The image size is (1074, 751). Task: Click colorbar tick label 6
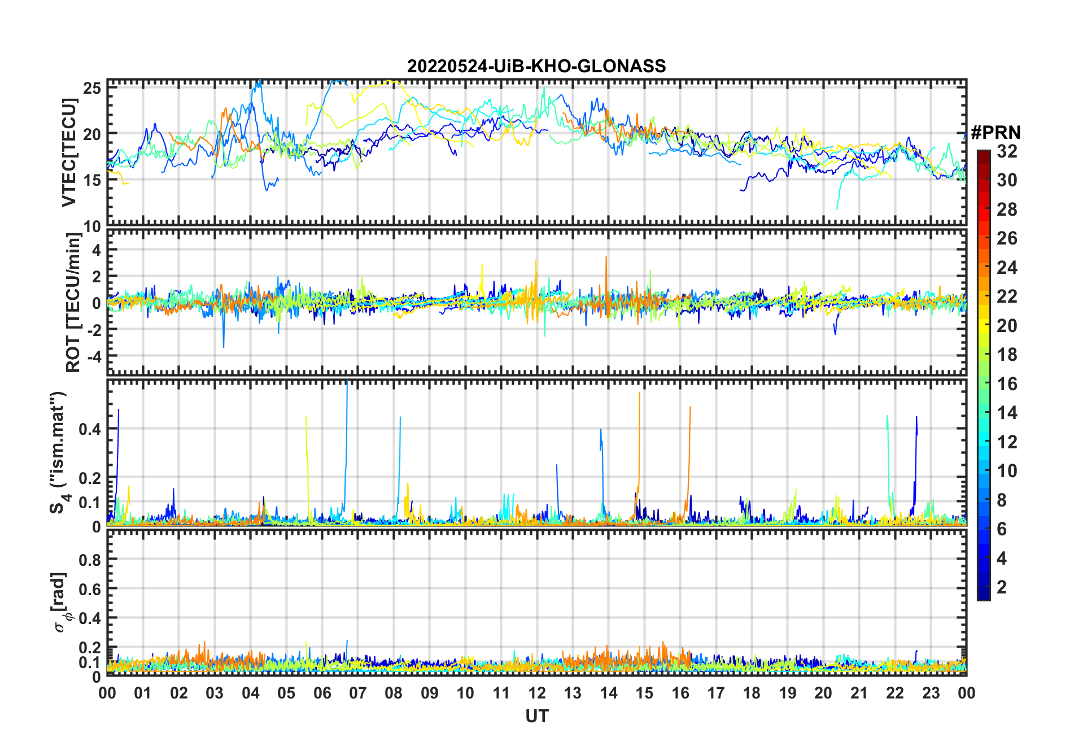point(1002,529)
